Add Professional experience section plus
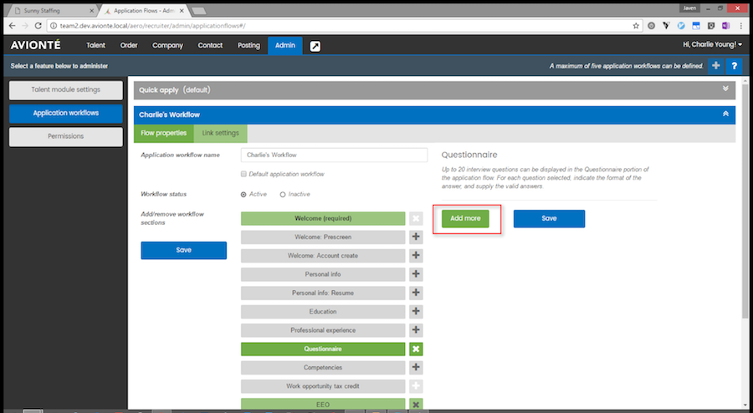Image resolution: width=753 pixels, height=413 pixels. pos(416,330)
